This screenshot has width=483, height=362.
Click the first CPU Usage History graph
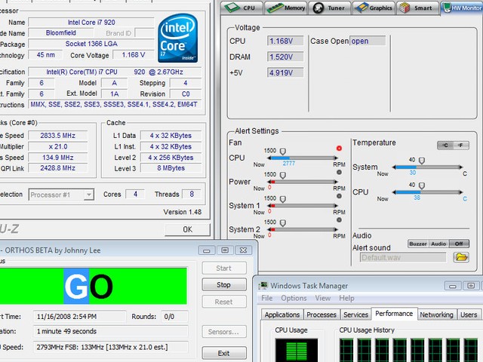[x=346, y=350]
